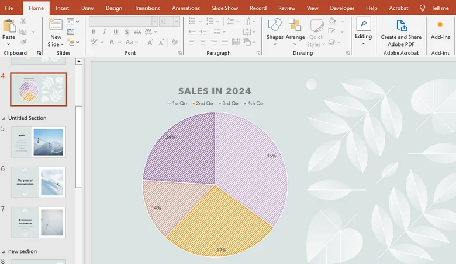Click Decrease List Level icon
456x264 pixels.
[x=192, y=31]
